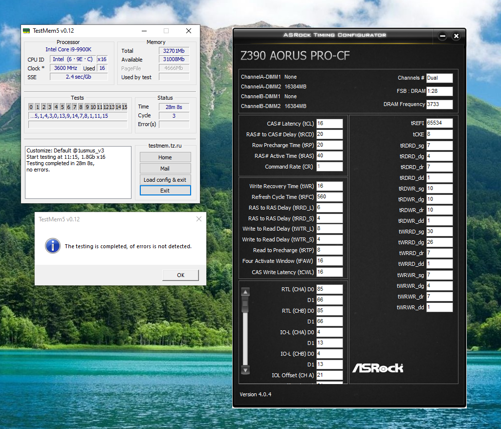Click the Intel Core i9-9900K processor name
Viewport: 501px width, 429px height.
click(68, 49)
